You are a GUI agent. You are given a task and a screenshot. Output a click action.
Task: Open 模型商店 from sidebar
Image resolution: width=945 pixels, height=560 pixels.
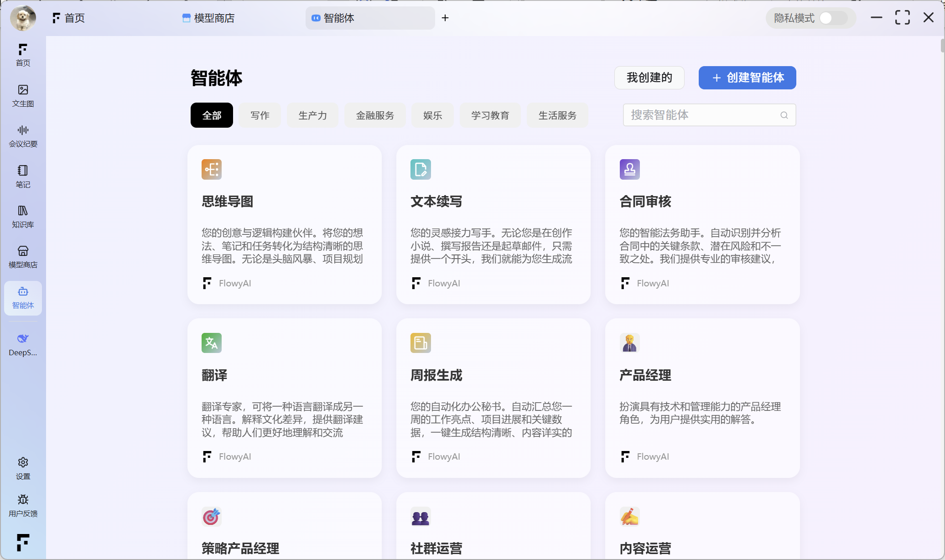pos(23,257)
